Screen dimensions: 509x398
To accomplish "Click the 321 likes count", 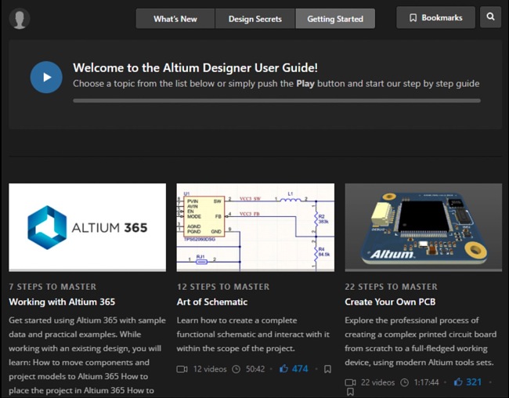I will [474, 382].
